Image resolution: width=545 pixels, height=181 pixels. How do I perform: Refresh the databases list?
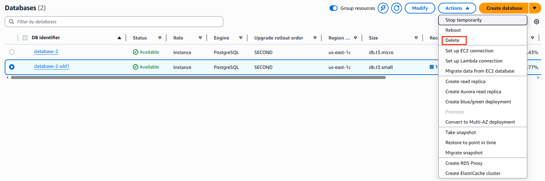[397, 8]
